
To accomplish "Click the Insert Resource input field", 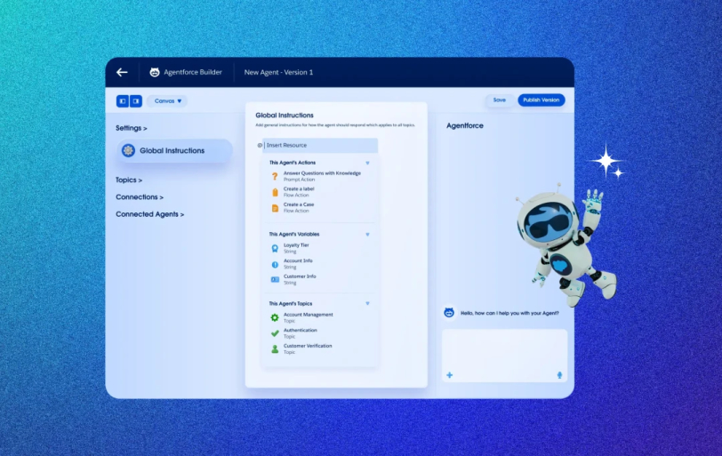I will [320, 146].
